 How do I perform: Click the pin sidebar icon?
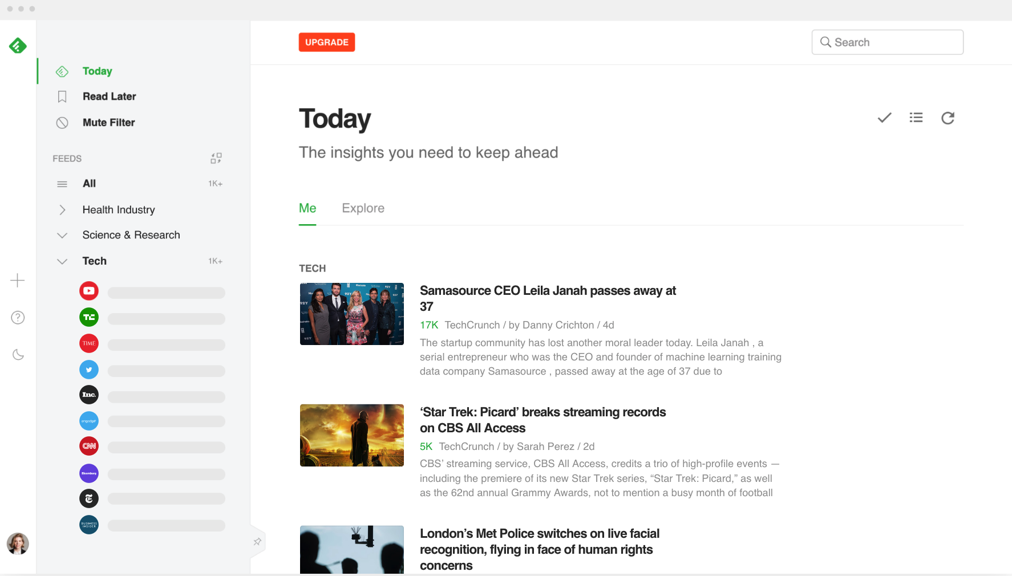tap(257, 542)
